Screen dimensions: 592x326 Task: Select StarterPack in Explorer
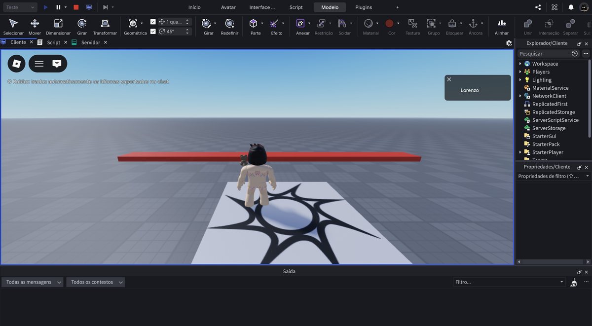tap(546, 144)
